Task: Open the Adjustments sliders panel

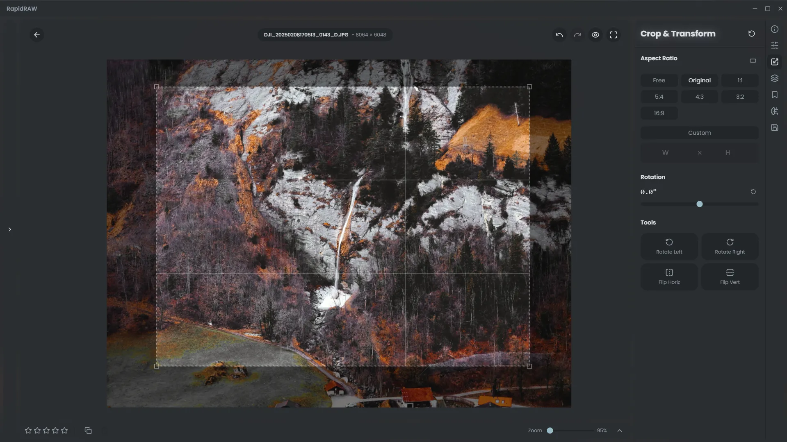Action: pyautogui.click(x=774, y=45)
